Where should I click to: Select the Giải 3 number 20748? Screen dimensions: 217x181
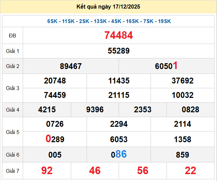pyautogui.click(x=55, y=81)
